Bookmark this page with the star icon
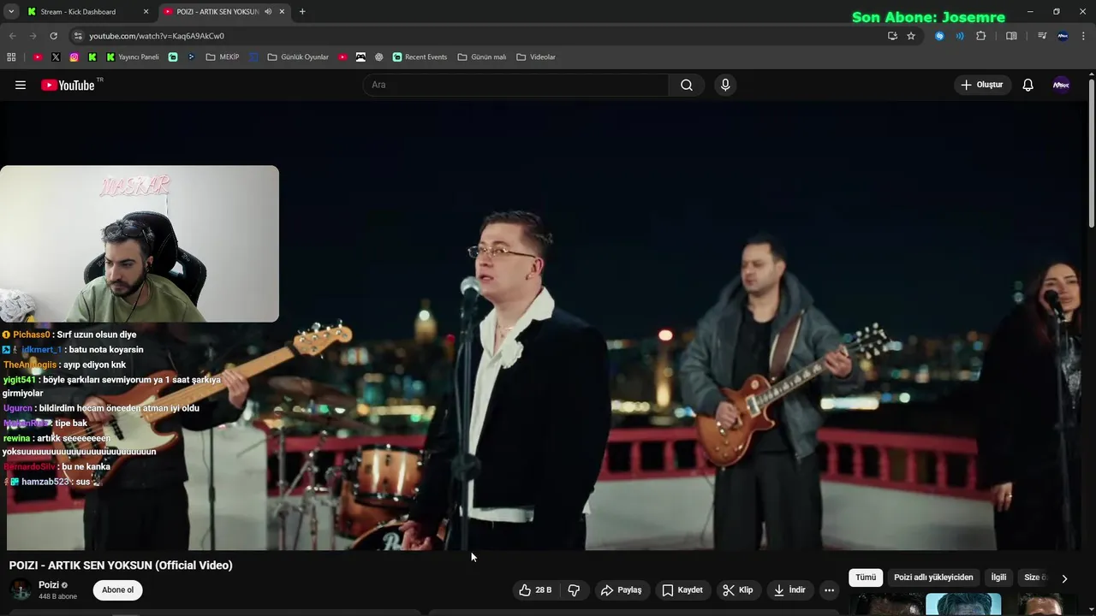The image size is (1096, 616). (x=911, y=36)
